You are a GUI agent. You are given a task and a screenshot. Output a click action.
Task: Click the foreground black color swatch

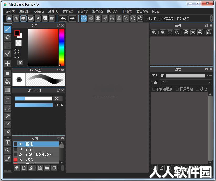pyautogui.click(x=17, y=33)
